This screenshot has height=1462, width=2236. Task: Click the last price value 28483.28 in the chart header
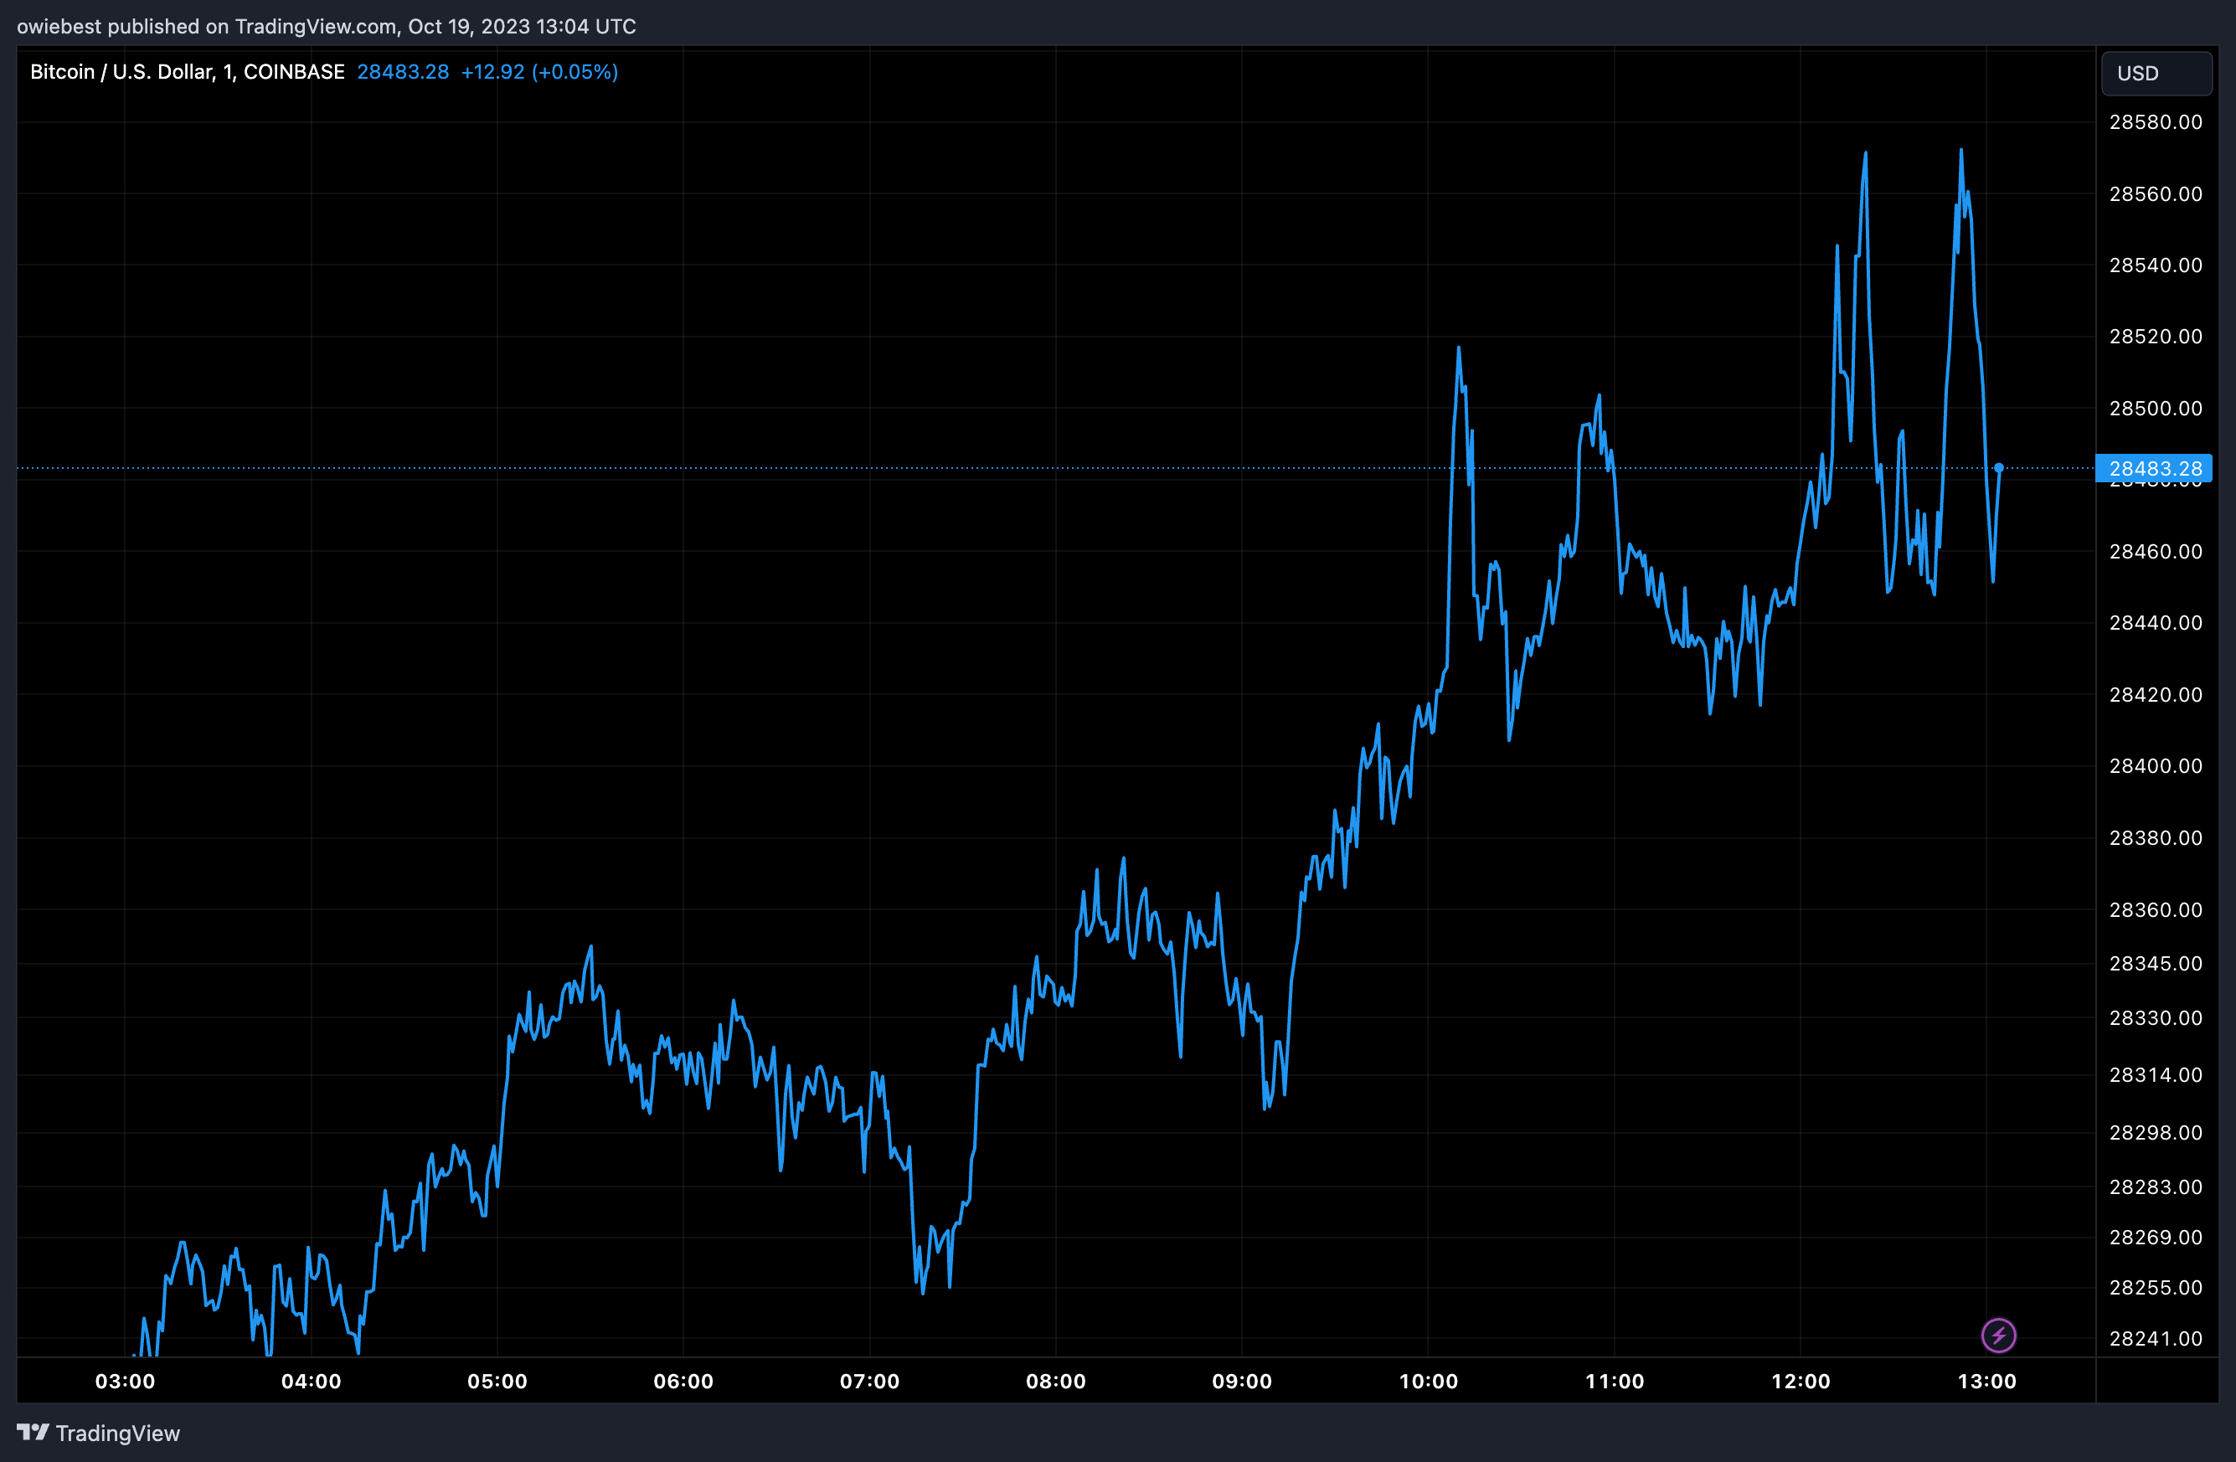pyautogui.click(x=403, y=72)
